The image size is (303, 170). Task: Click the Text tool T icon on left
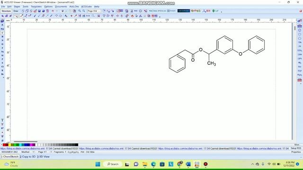pyautogui.click(x=2, y=120)
